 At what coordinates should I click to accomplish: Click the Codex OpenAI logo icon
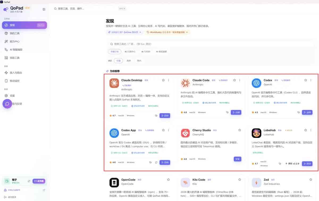[257, 83]
